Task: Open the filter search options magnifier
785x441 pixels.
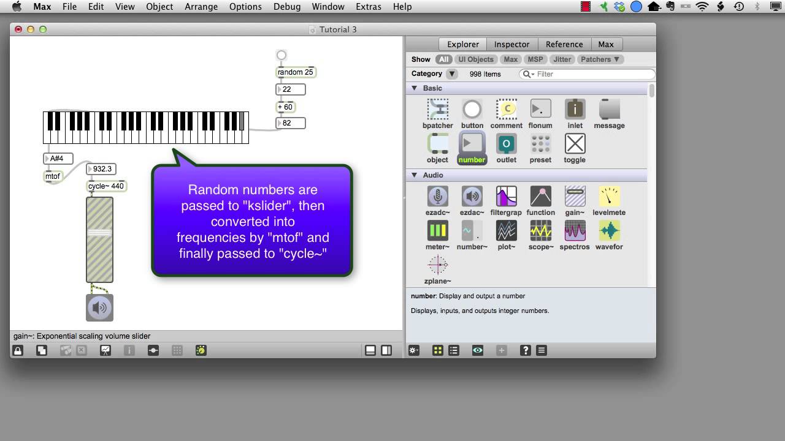Action: click(x=527, y=74)
